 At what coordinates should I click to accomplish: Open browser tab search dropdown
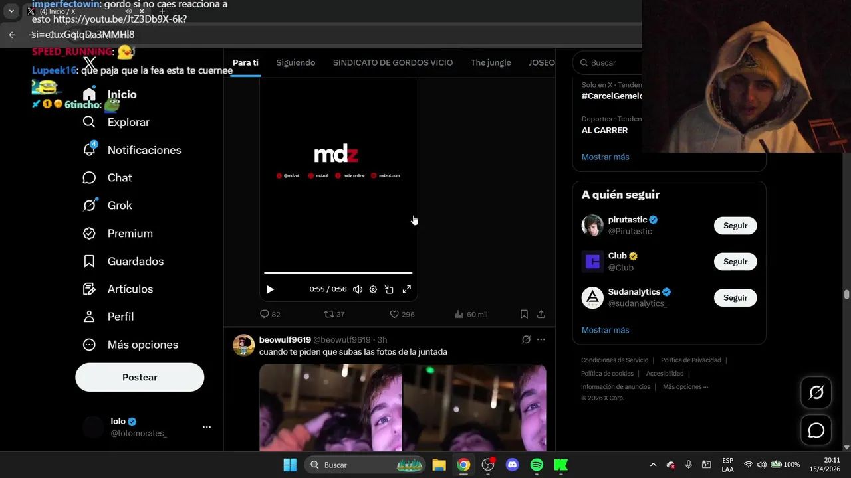coord(11,11)
